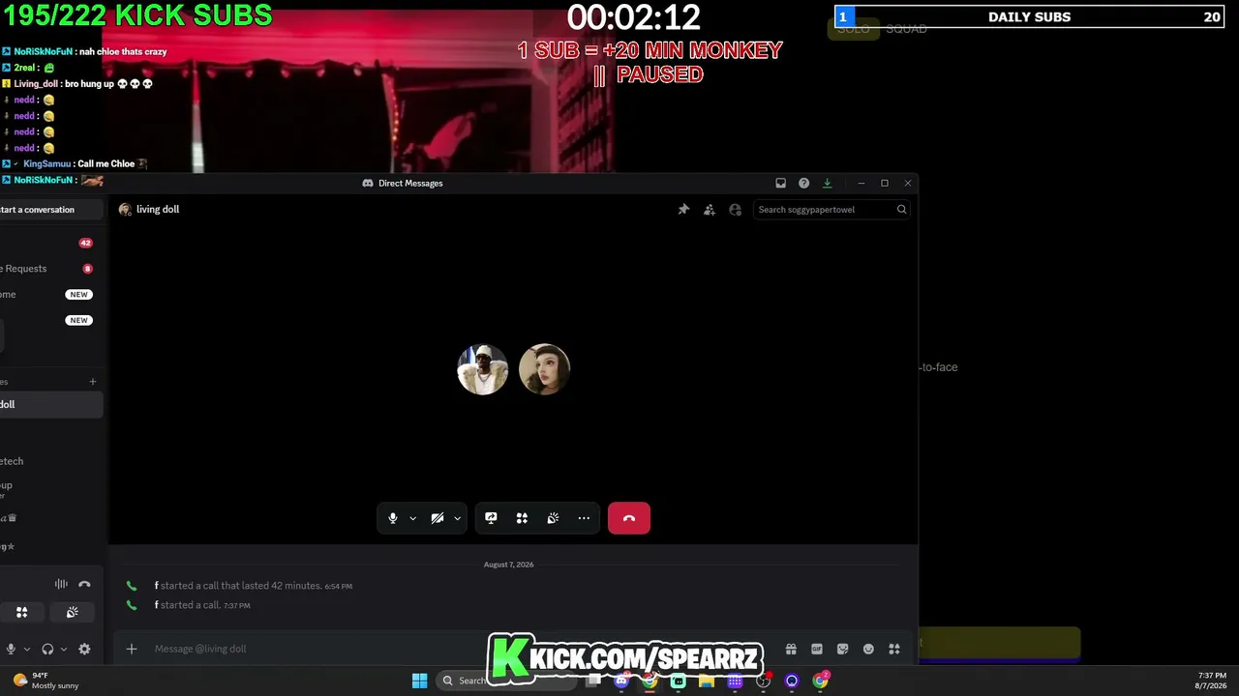
Task: Open microphone options arrow in call controls
Action: pyautogui.click(x=412, y=518)
